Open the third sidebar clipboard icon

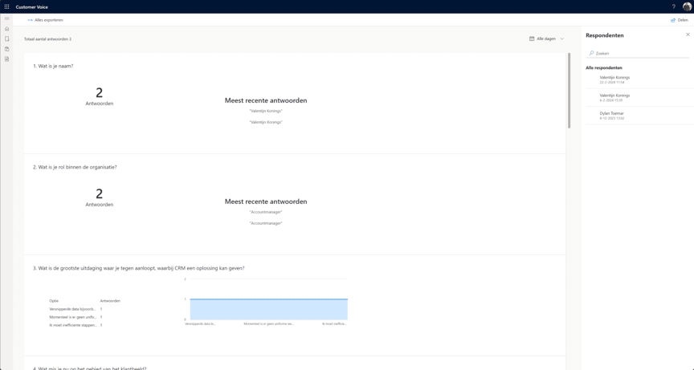coord(6,49)
